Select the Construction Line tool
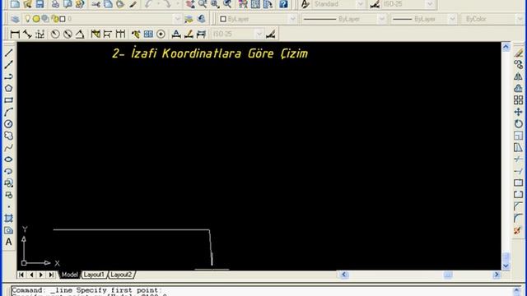Image resolution: width=527 pixels, height=296 pixels. click(x=9, y=64)
